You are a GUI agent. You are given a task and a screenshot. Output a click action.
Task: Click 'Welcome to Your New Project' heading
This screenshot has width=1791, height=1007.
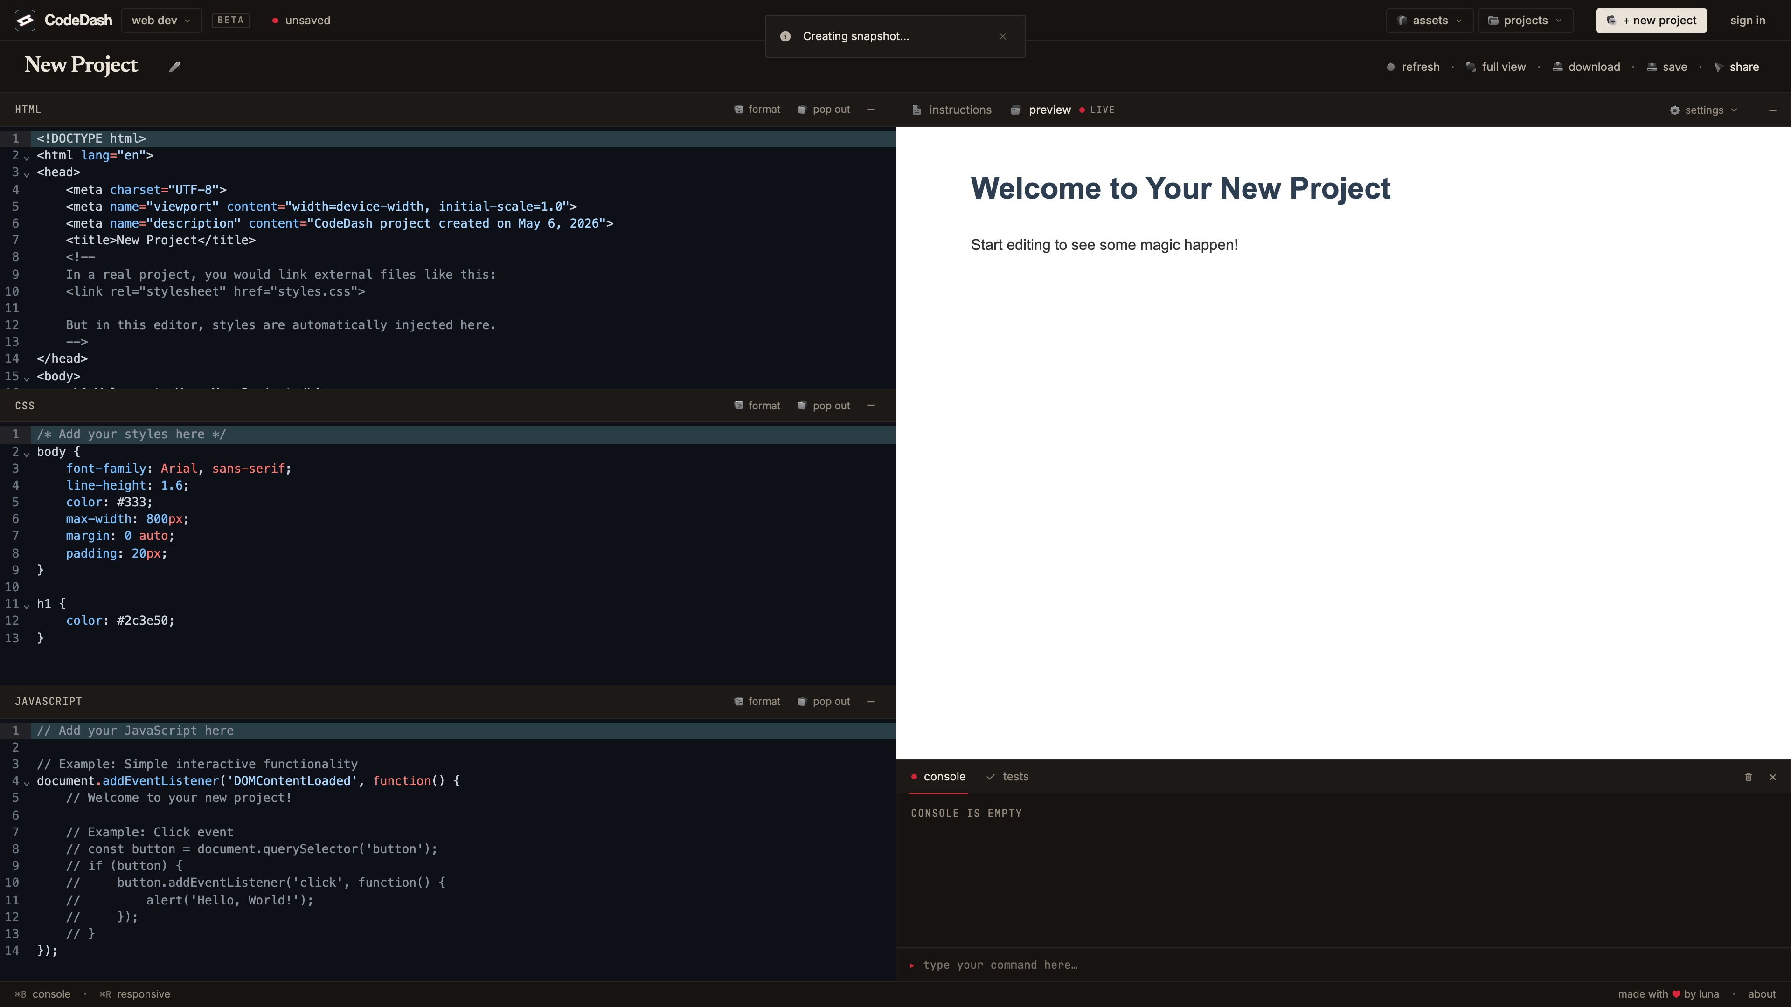(1180, 188)
